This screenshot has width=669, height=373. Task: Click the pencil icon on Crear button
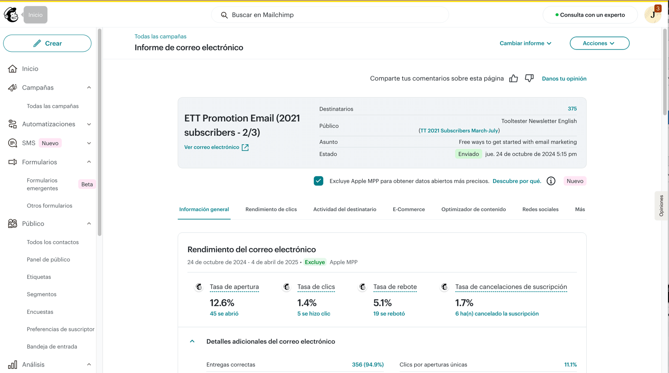[37, 43]
